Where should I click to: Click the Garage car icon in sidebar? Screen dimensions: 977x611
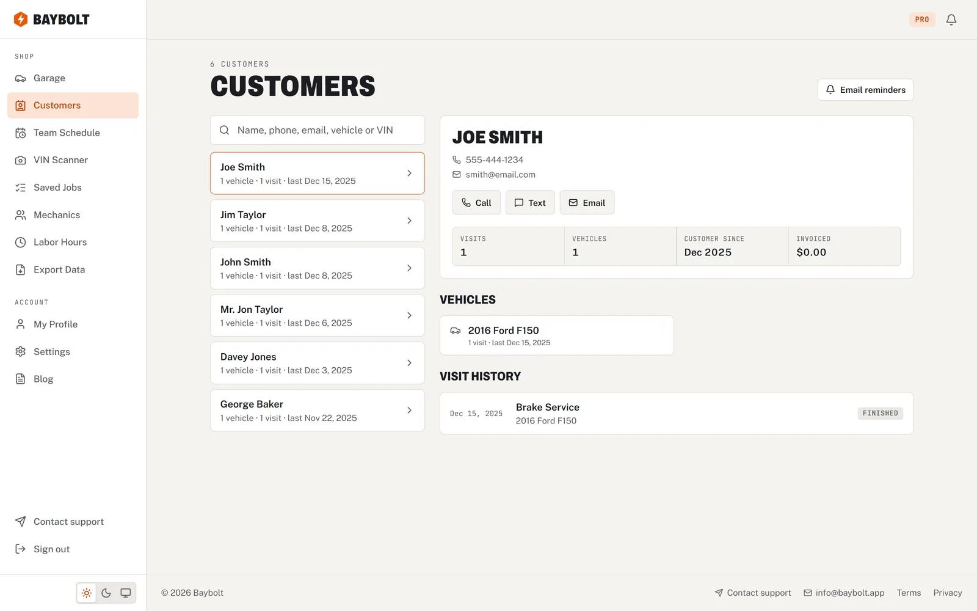point(21,78)
